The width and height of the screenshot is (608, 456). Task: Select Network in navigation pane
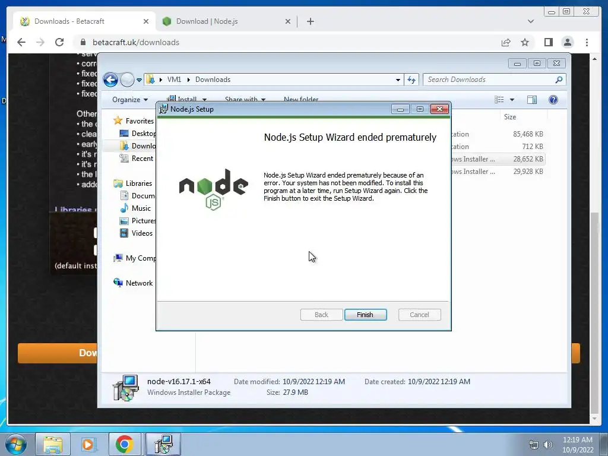tap(133, 283)
